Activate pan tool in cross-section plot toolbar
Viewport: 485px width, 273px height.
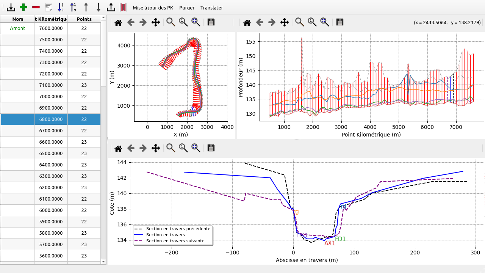156,148
